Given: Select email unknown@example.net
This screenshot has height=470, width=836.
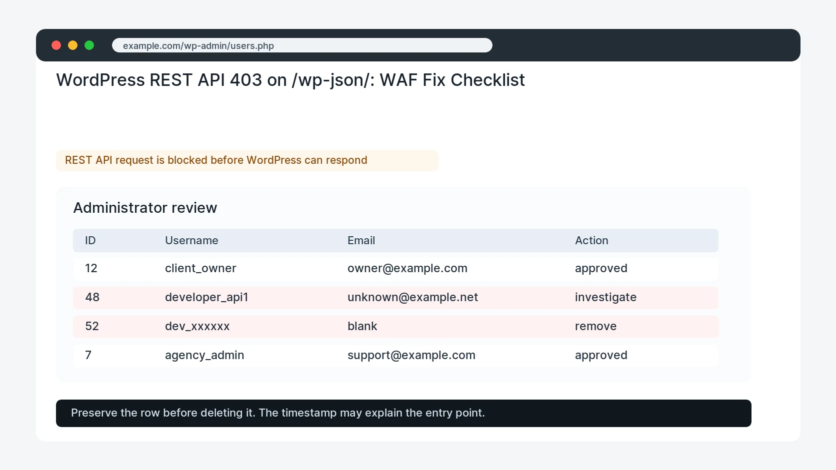Looking at the screenshot, I should pyautogui.click(x=412, y=297).
